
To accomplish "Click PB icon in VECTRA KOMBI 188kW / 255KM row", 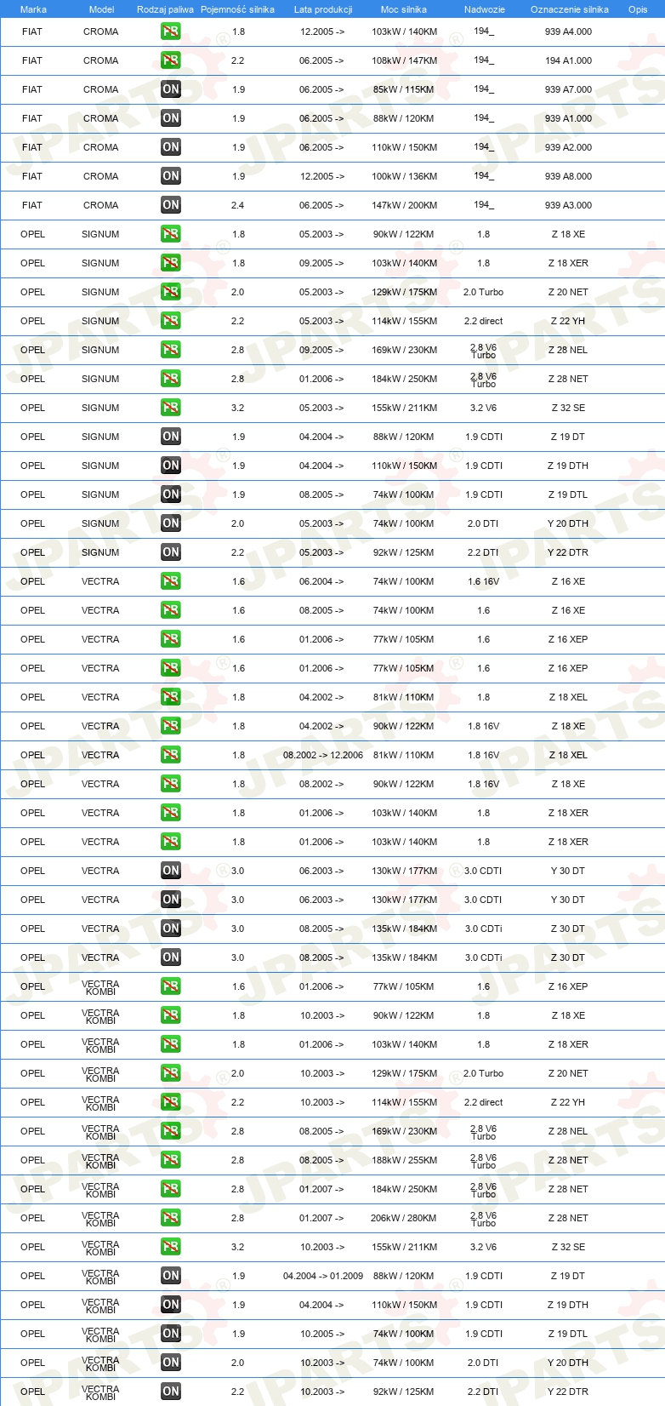I will click(171, 1160).
